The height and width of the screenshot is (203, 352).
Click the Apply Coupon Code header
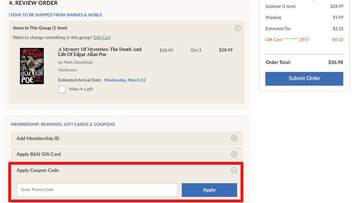[x=38, y=170]
